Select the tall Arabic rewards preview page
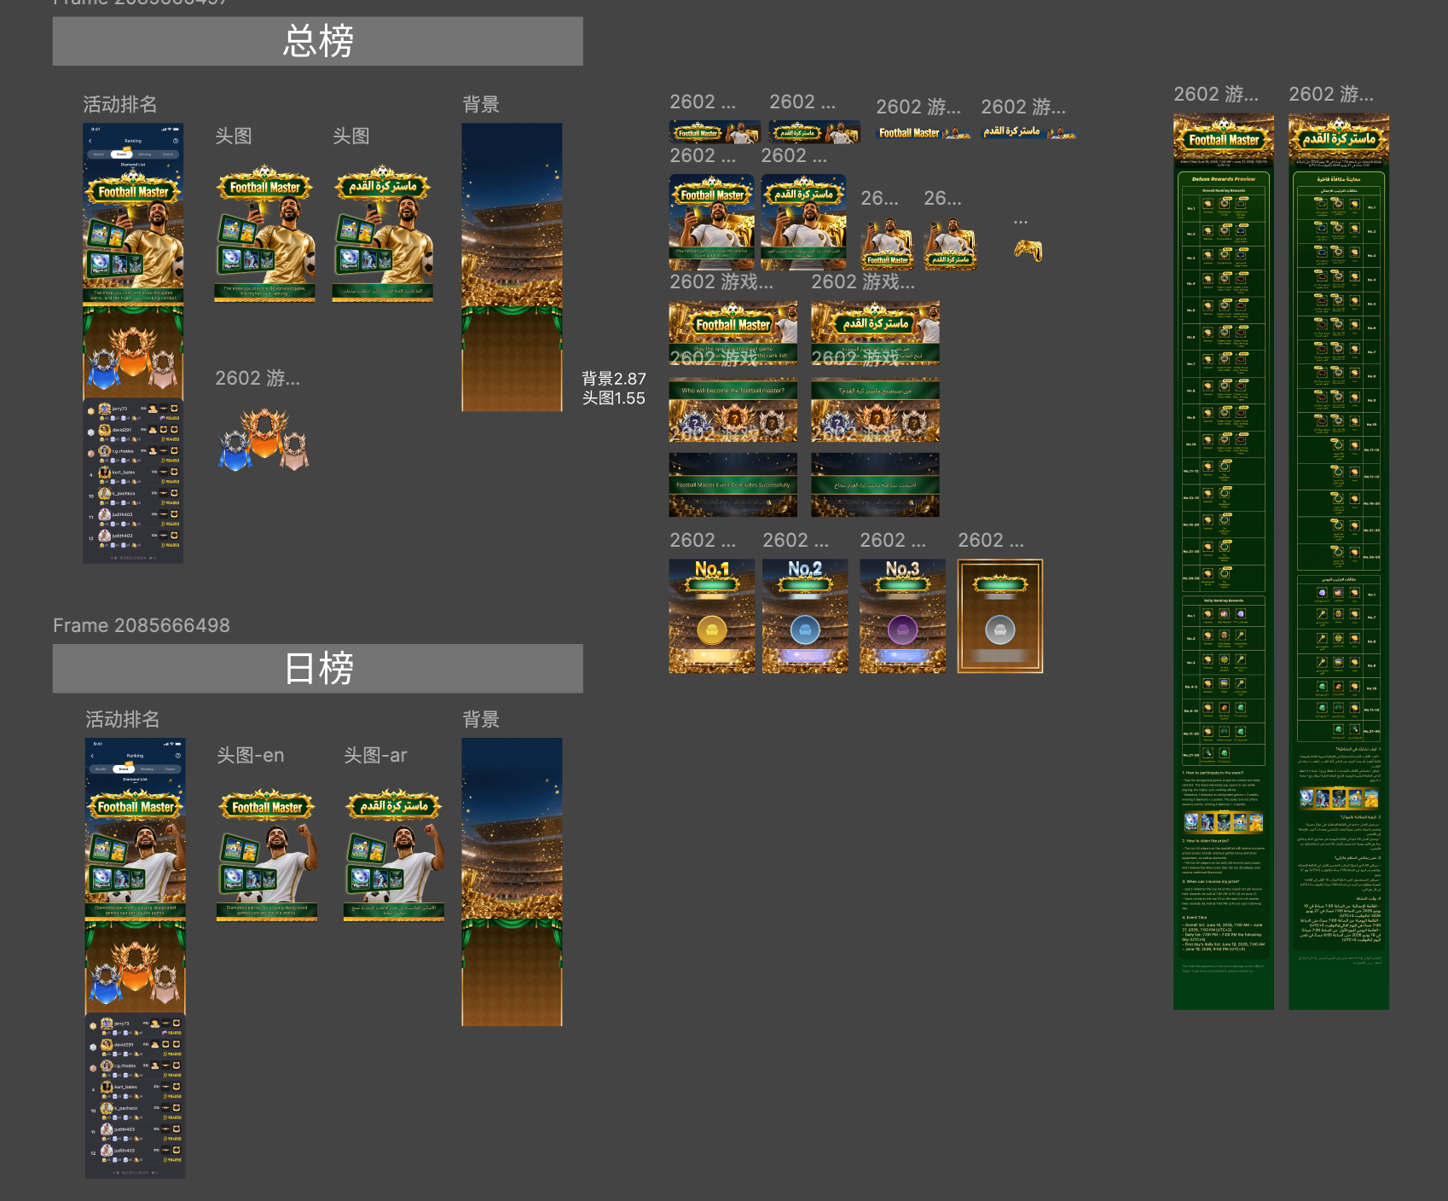The height and width of the screenshot is (1201, 1448). tap(1339, 561)
